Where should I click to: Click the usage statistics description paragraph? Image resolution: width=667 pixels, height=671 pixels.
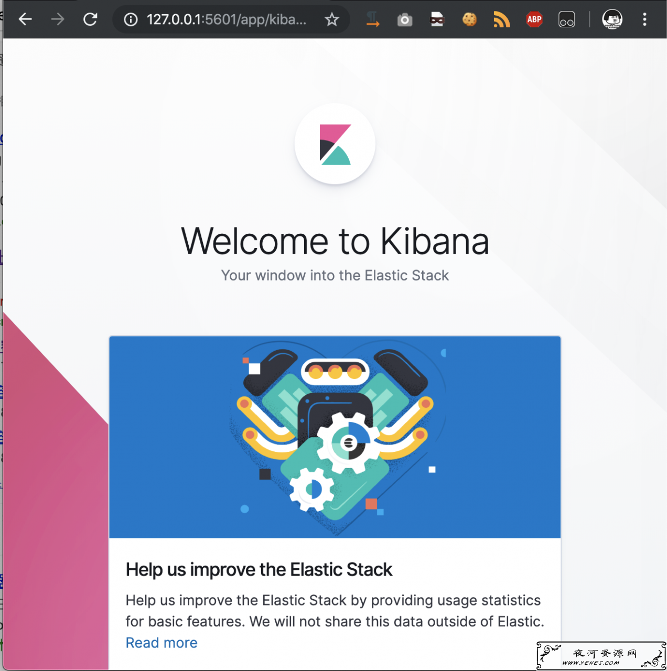335,611
